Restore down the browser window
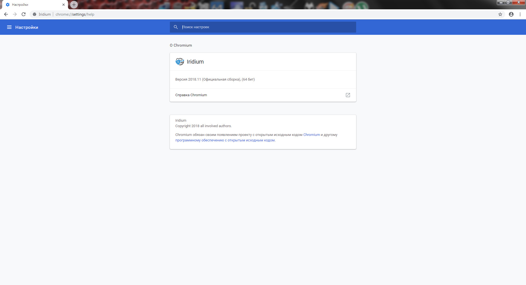526x285 pixels. click(508, 2)
